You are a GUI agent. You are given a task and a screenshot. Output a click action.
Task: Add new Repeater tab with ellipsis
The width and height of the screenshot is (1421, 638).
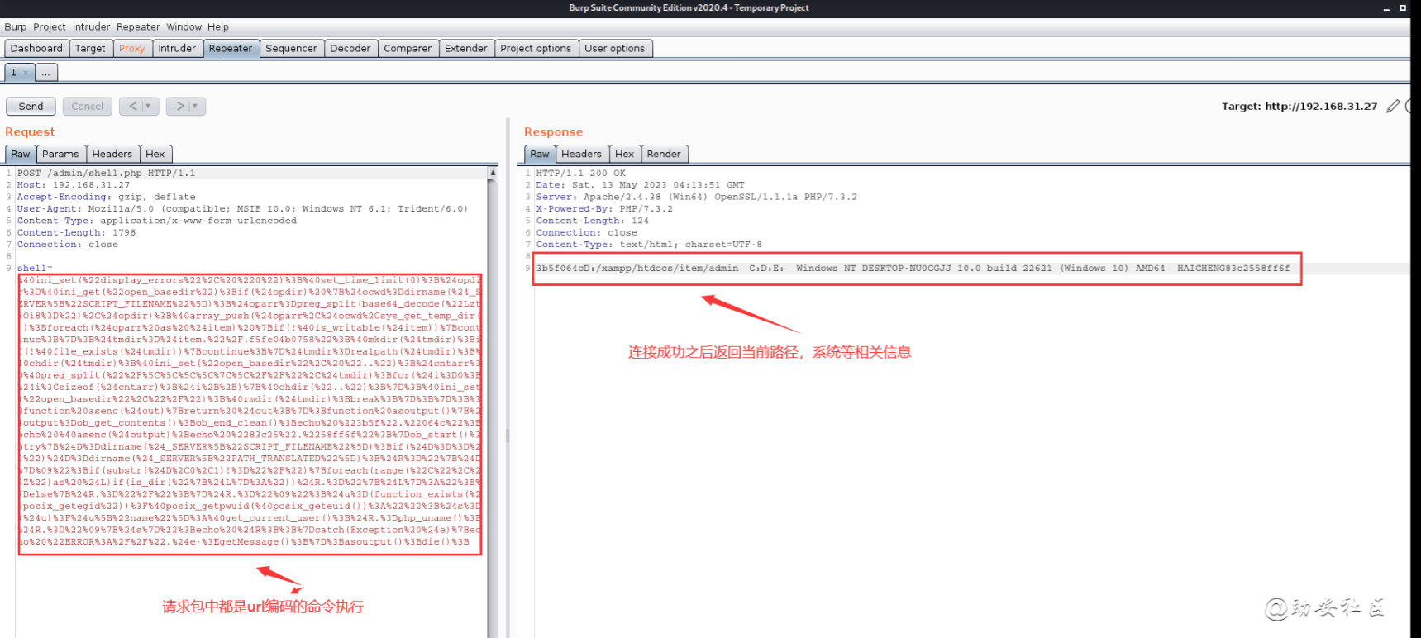point(46,72)
